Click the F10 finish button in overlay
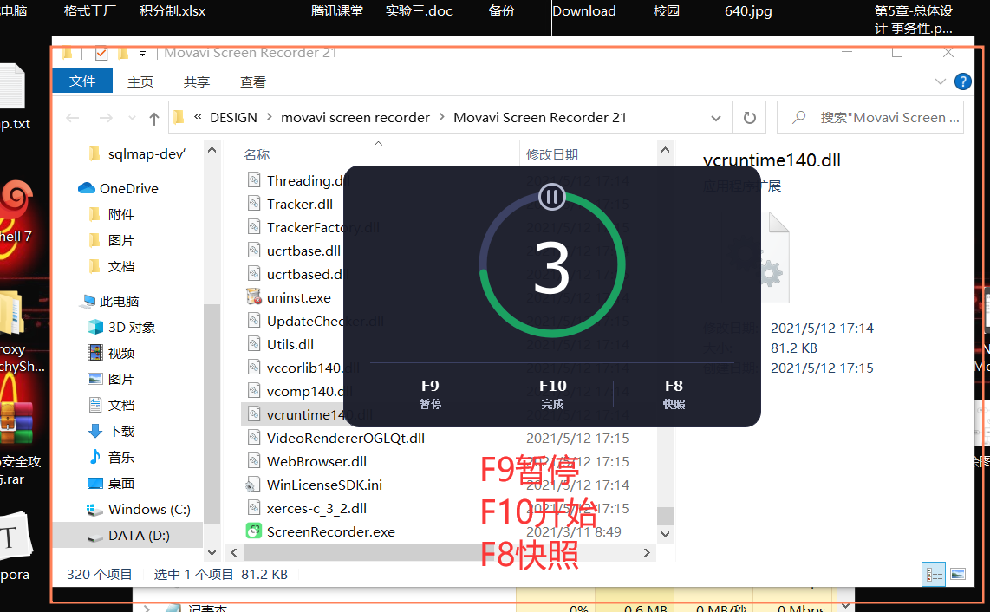 pyautogui.click(x=552, y=394)
